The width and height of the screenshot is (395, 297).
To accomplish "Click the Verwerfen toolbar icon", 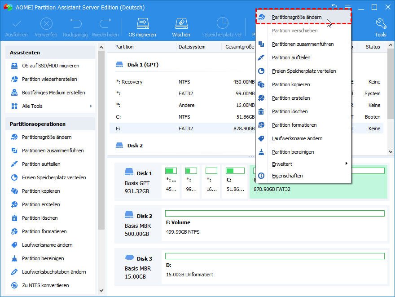I will coord(46,24).
